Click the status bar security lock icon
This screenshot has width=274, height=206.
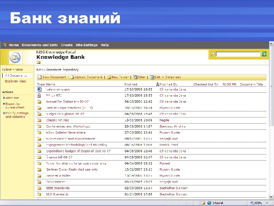(203, 203)
